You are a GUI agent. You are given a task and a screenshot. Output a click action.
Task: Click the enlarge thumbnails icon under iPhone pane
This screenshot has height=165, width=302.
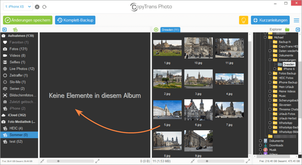(x=97, y=161)
